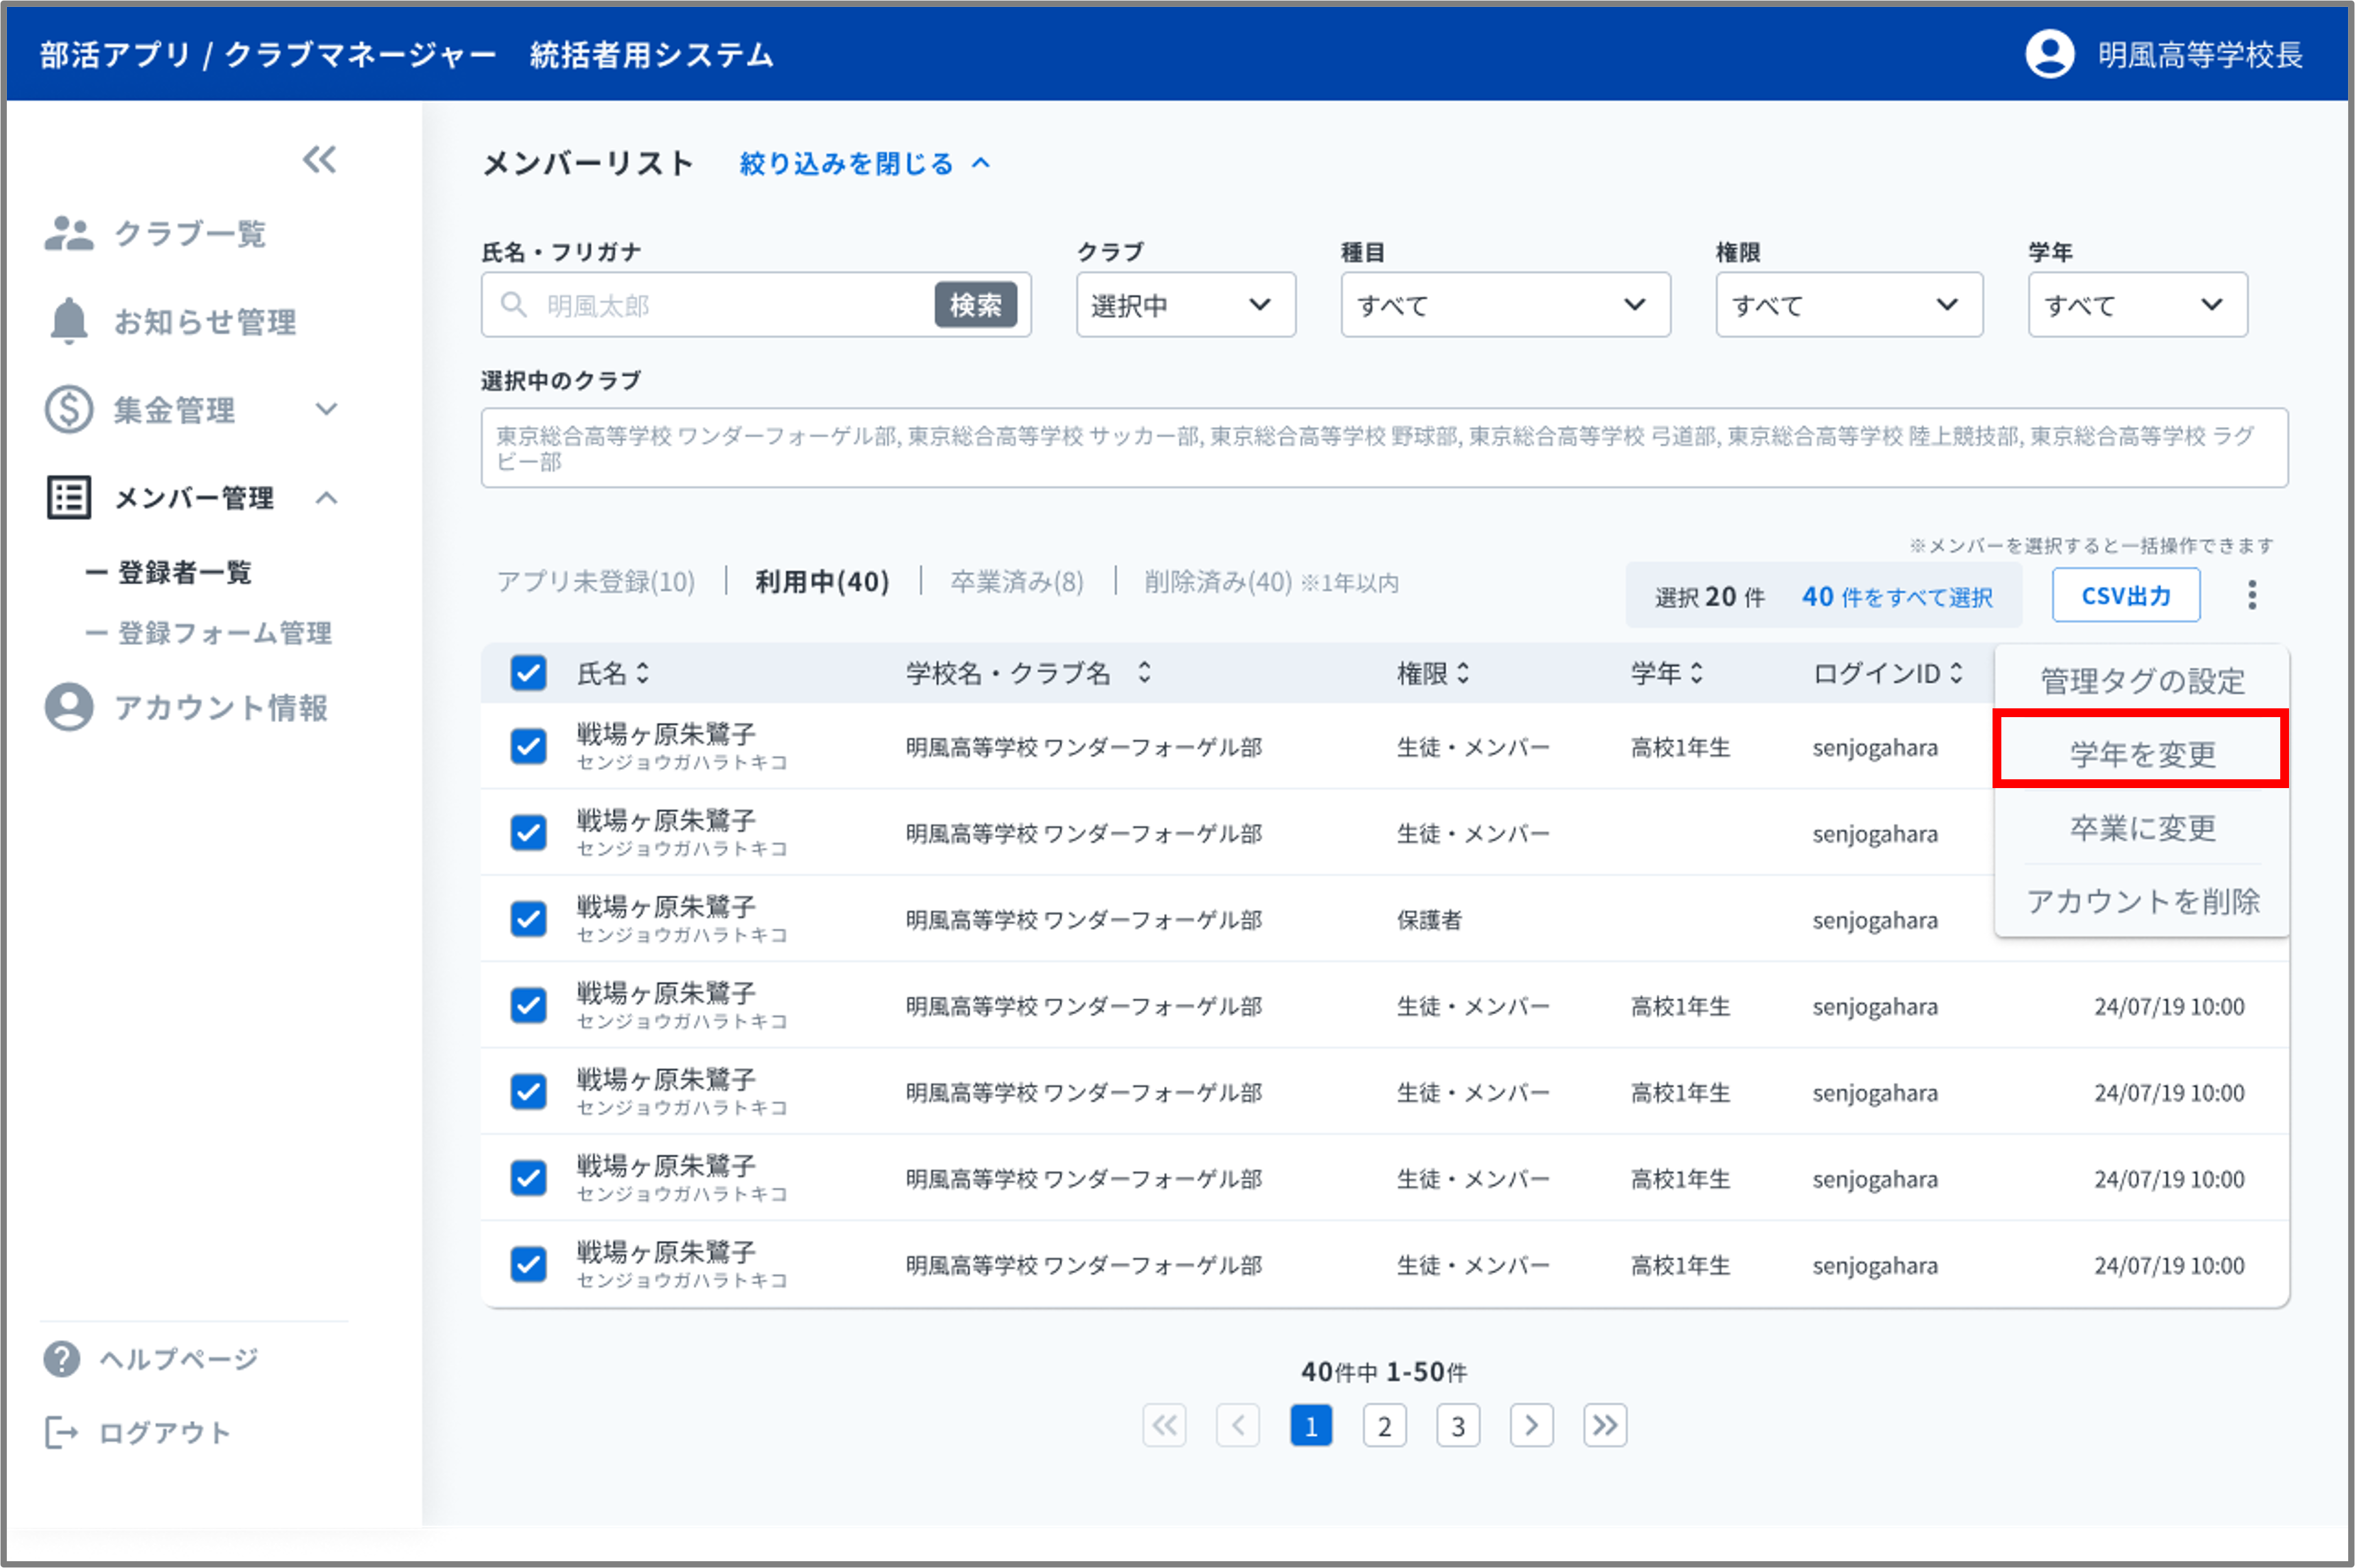Toggle the select-all header checkbox

pyautogui.click(x=528, y=673)
